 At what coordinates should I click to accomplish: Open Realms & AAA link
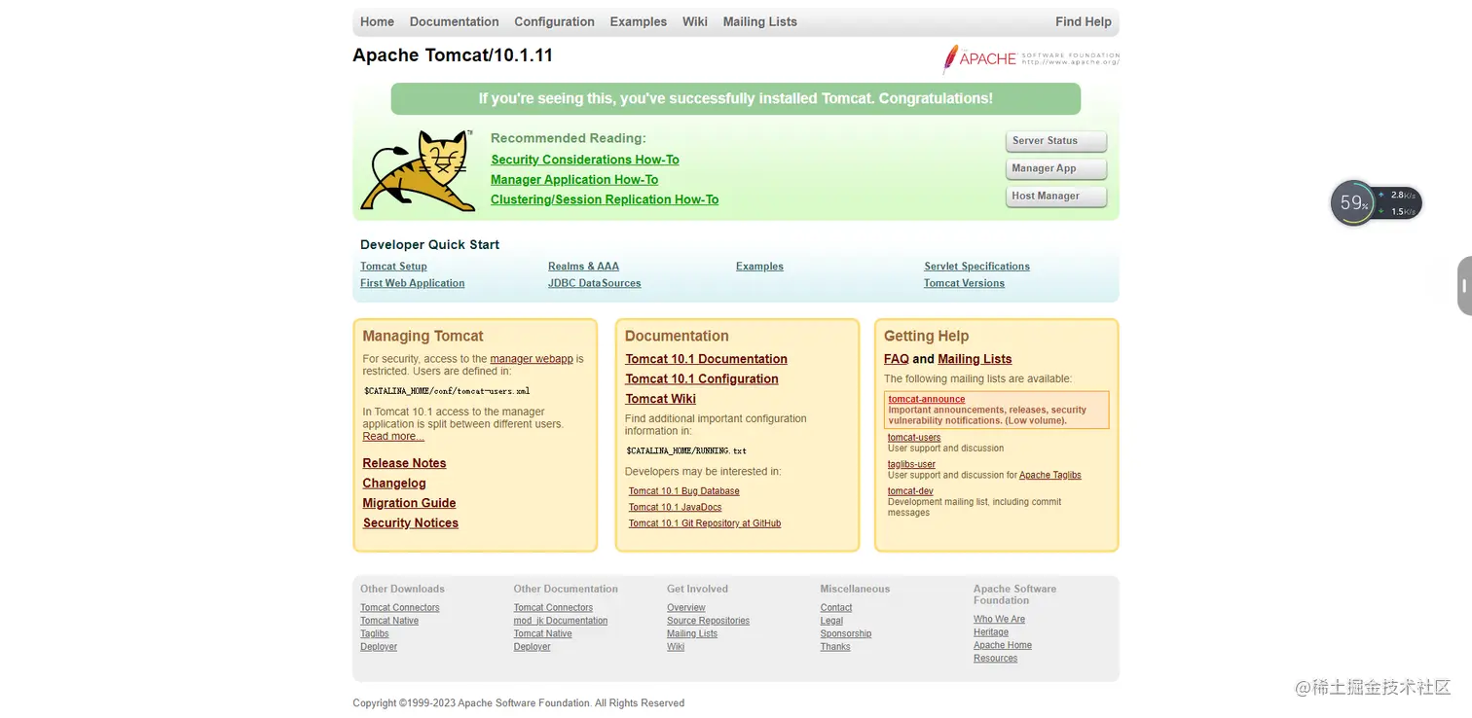click(583, 267)
